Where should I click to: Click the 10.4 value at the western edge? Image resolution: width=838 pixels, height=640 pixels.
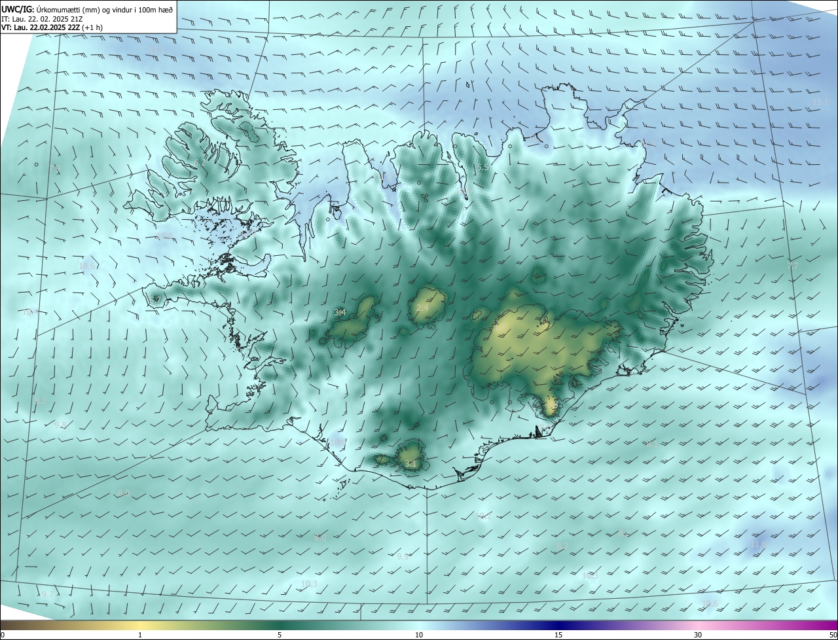[30, 312]
